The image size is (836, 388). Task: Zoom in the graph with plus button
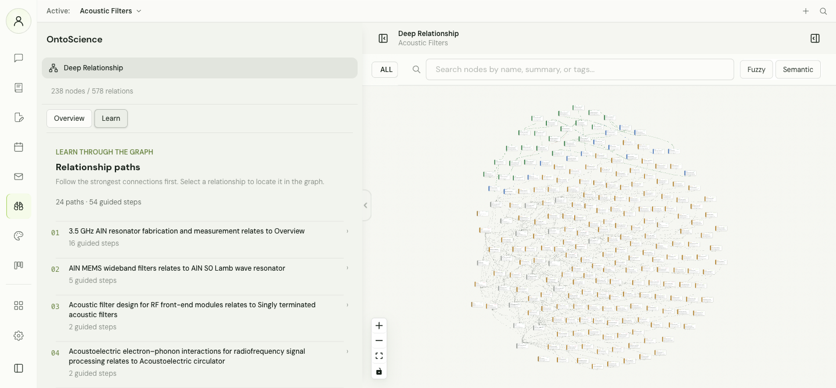(x=379, y=326)
